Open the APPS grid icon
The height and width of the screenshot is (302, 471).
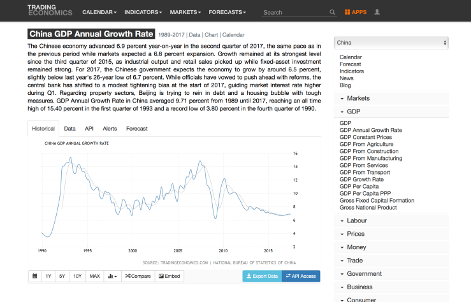[x=355, y=12]
